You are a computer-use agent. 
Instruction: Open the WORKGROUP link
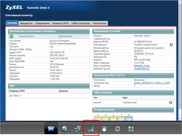coord(142,69)
